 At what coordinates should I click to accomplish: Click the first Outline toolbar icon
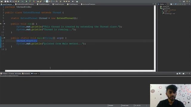pyautogui.click(x=171, y=4)
